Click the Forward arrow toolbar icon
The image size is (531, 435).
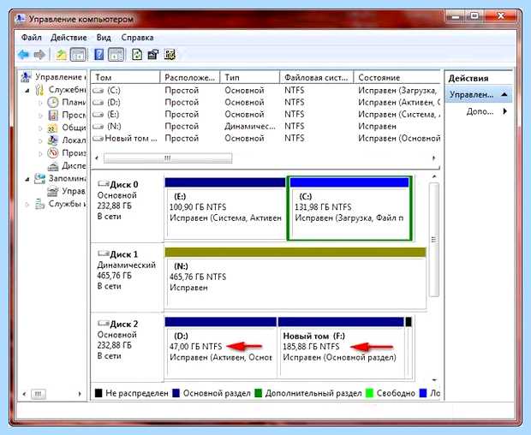coord(39,55)
